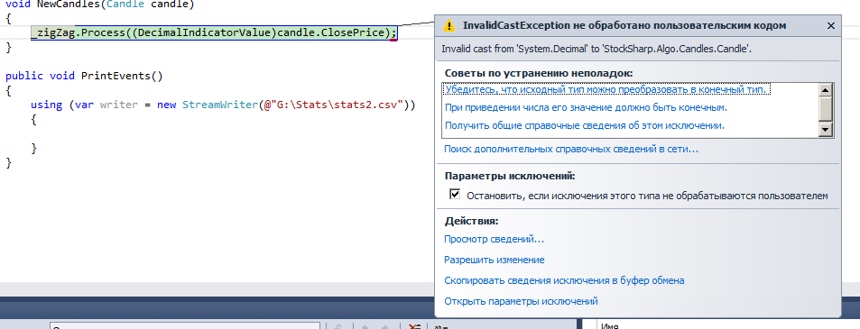Click the red X icon in bottom toolbar
The image size is (860, 329).
pos(415,326)
